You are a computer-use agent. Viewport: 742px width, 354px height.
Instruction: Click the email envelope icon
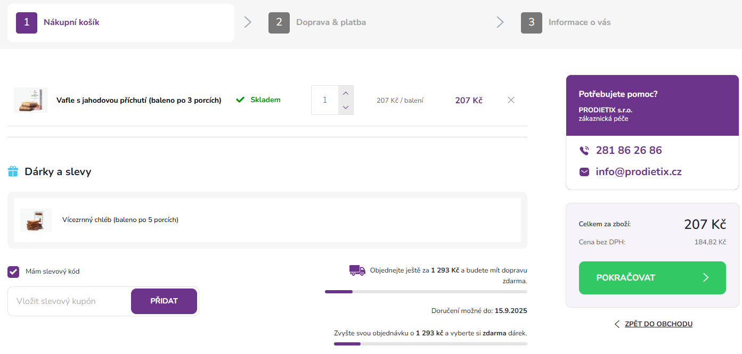(x=584, y=172)
